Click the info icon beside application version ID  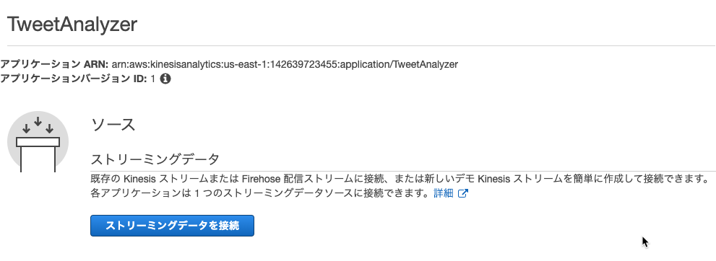click(165, 79)
